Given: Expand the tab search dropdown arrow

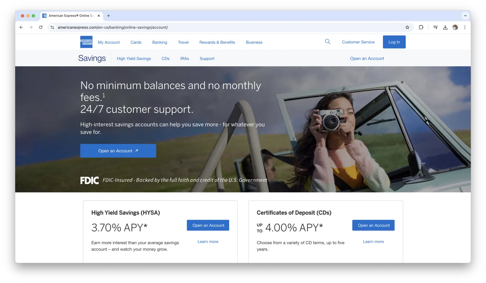Looking at the screenshot, I should (x=465, y=16).
